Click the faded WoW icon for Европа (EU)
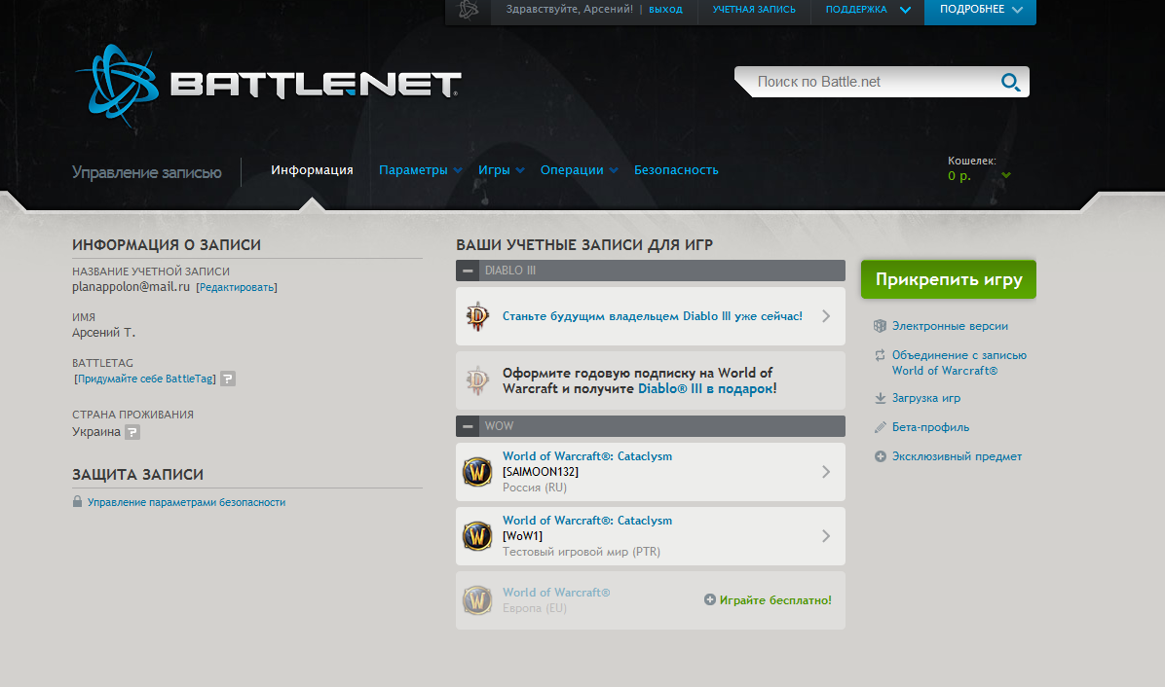This screenshot has width=1165, height=687. point(477,600)
